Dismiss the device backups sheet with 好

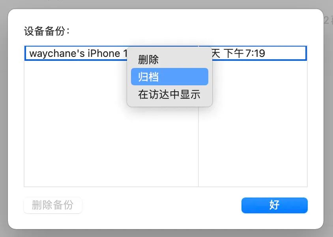click(274, 205)
